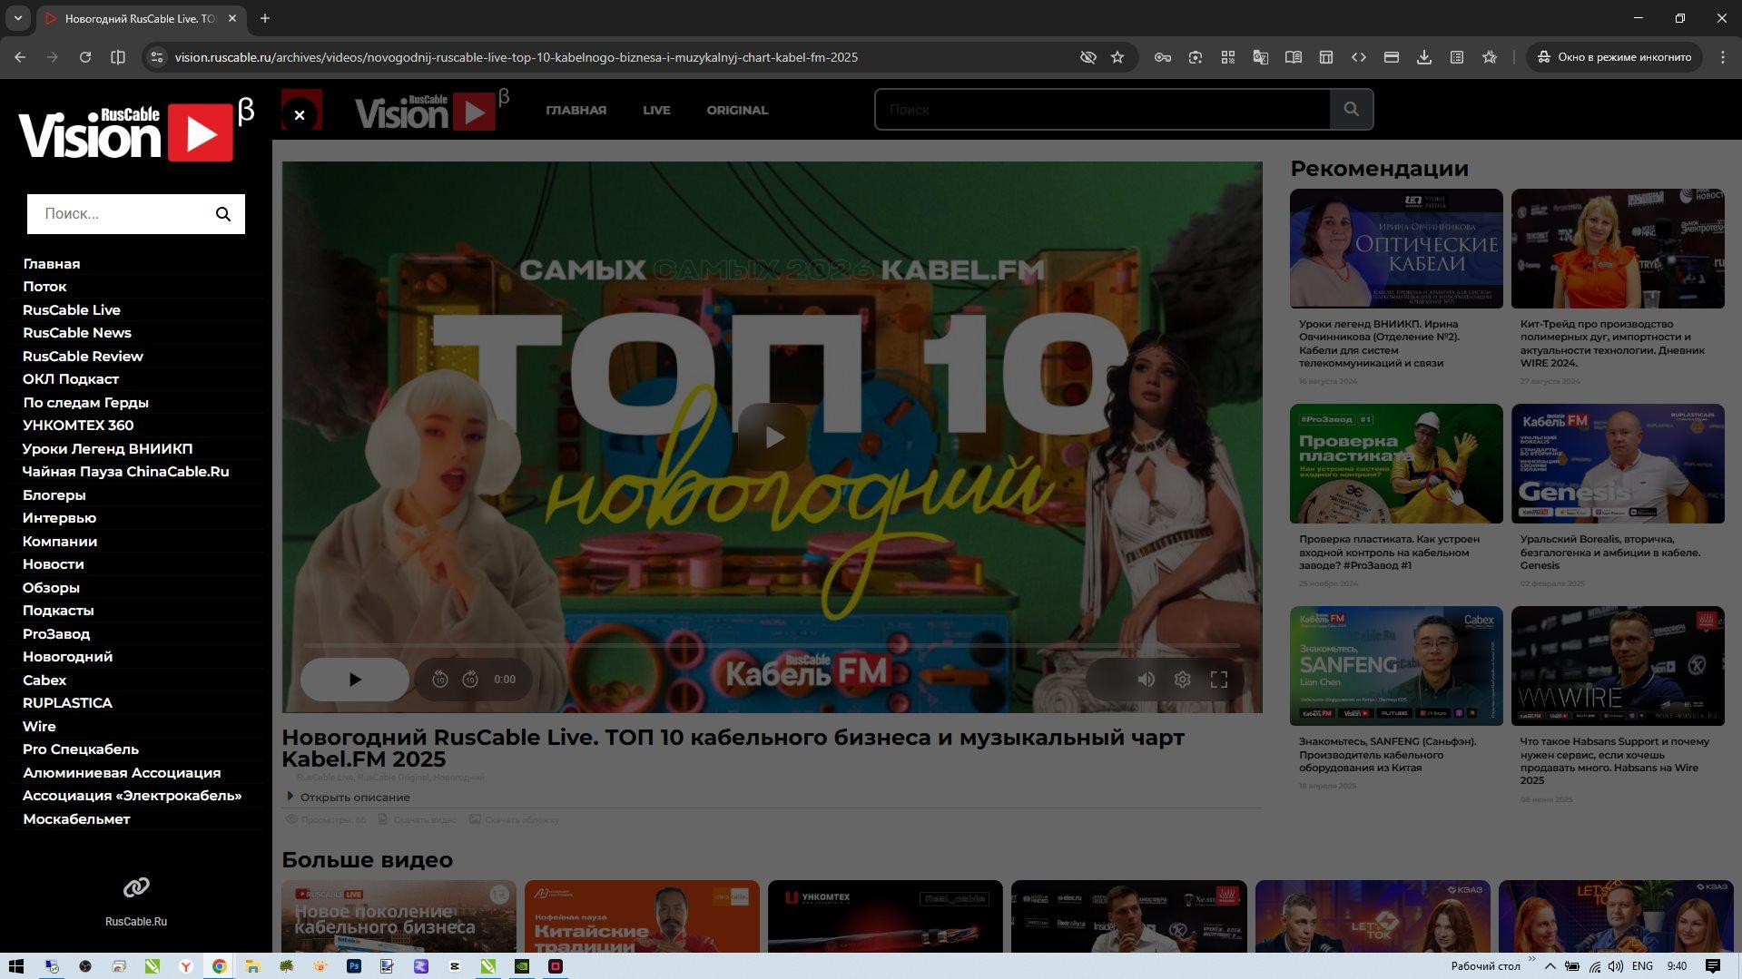
Task: Open "RusCable News" in the sidebar
Action: (77, 333)
